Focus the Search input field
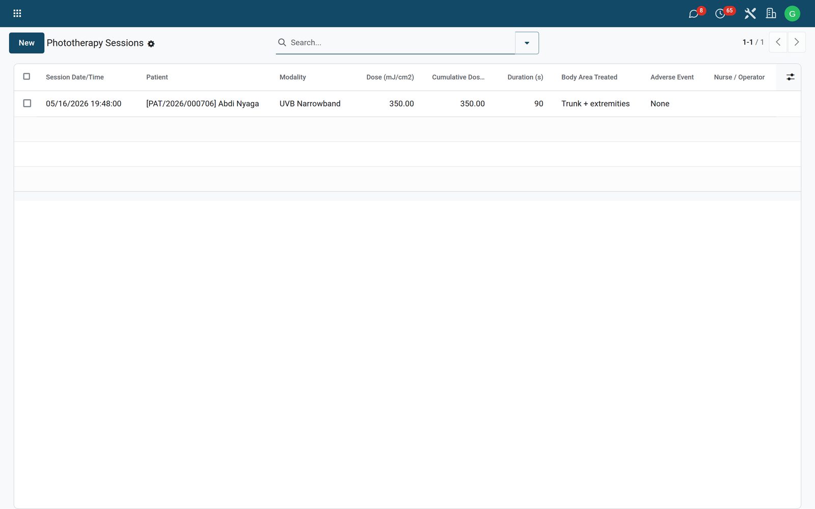 pos(401,43)
